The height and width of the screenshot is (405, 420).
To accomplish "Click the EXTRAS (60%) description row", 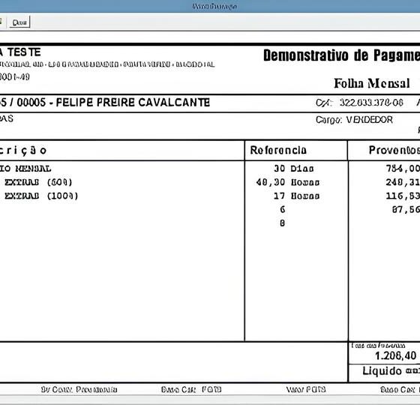I will pyautogui.click(x=38, y=182).
